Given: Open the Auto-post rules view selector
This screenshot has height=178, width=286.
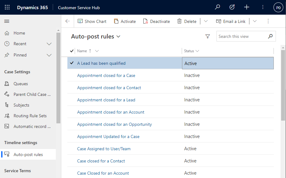Looking at the screenshot, I should 119,36.
